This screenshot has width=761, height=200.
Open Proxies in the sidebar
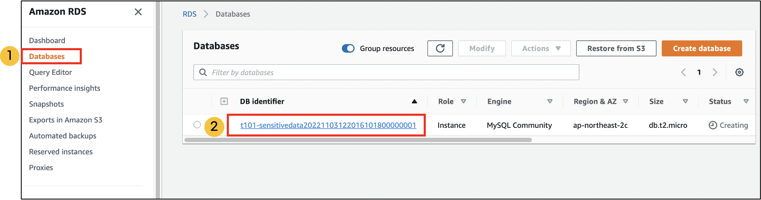[41, 168]
